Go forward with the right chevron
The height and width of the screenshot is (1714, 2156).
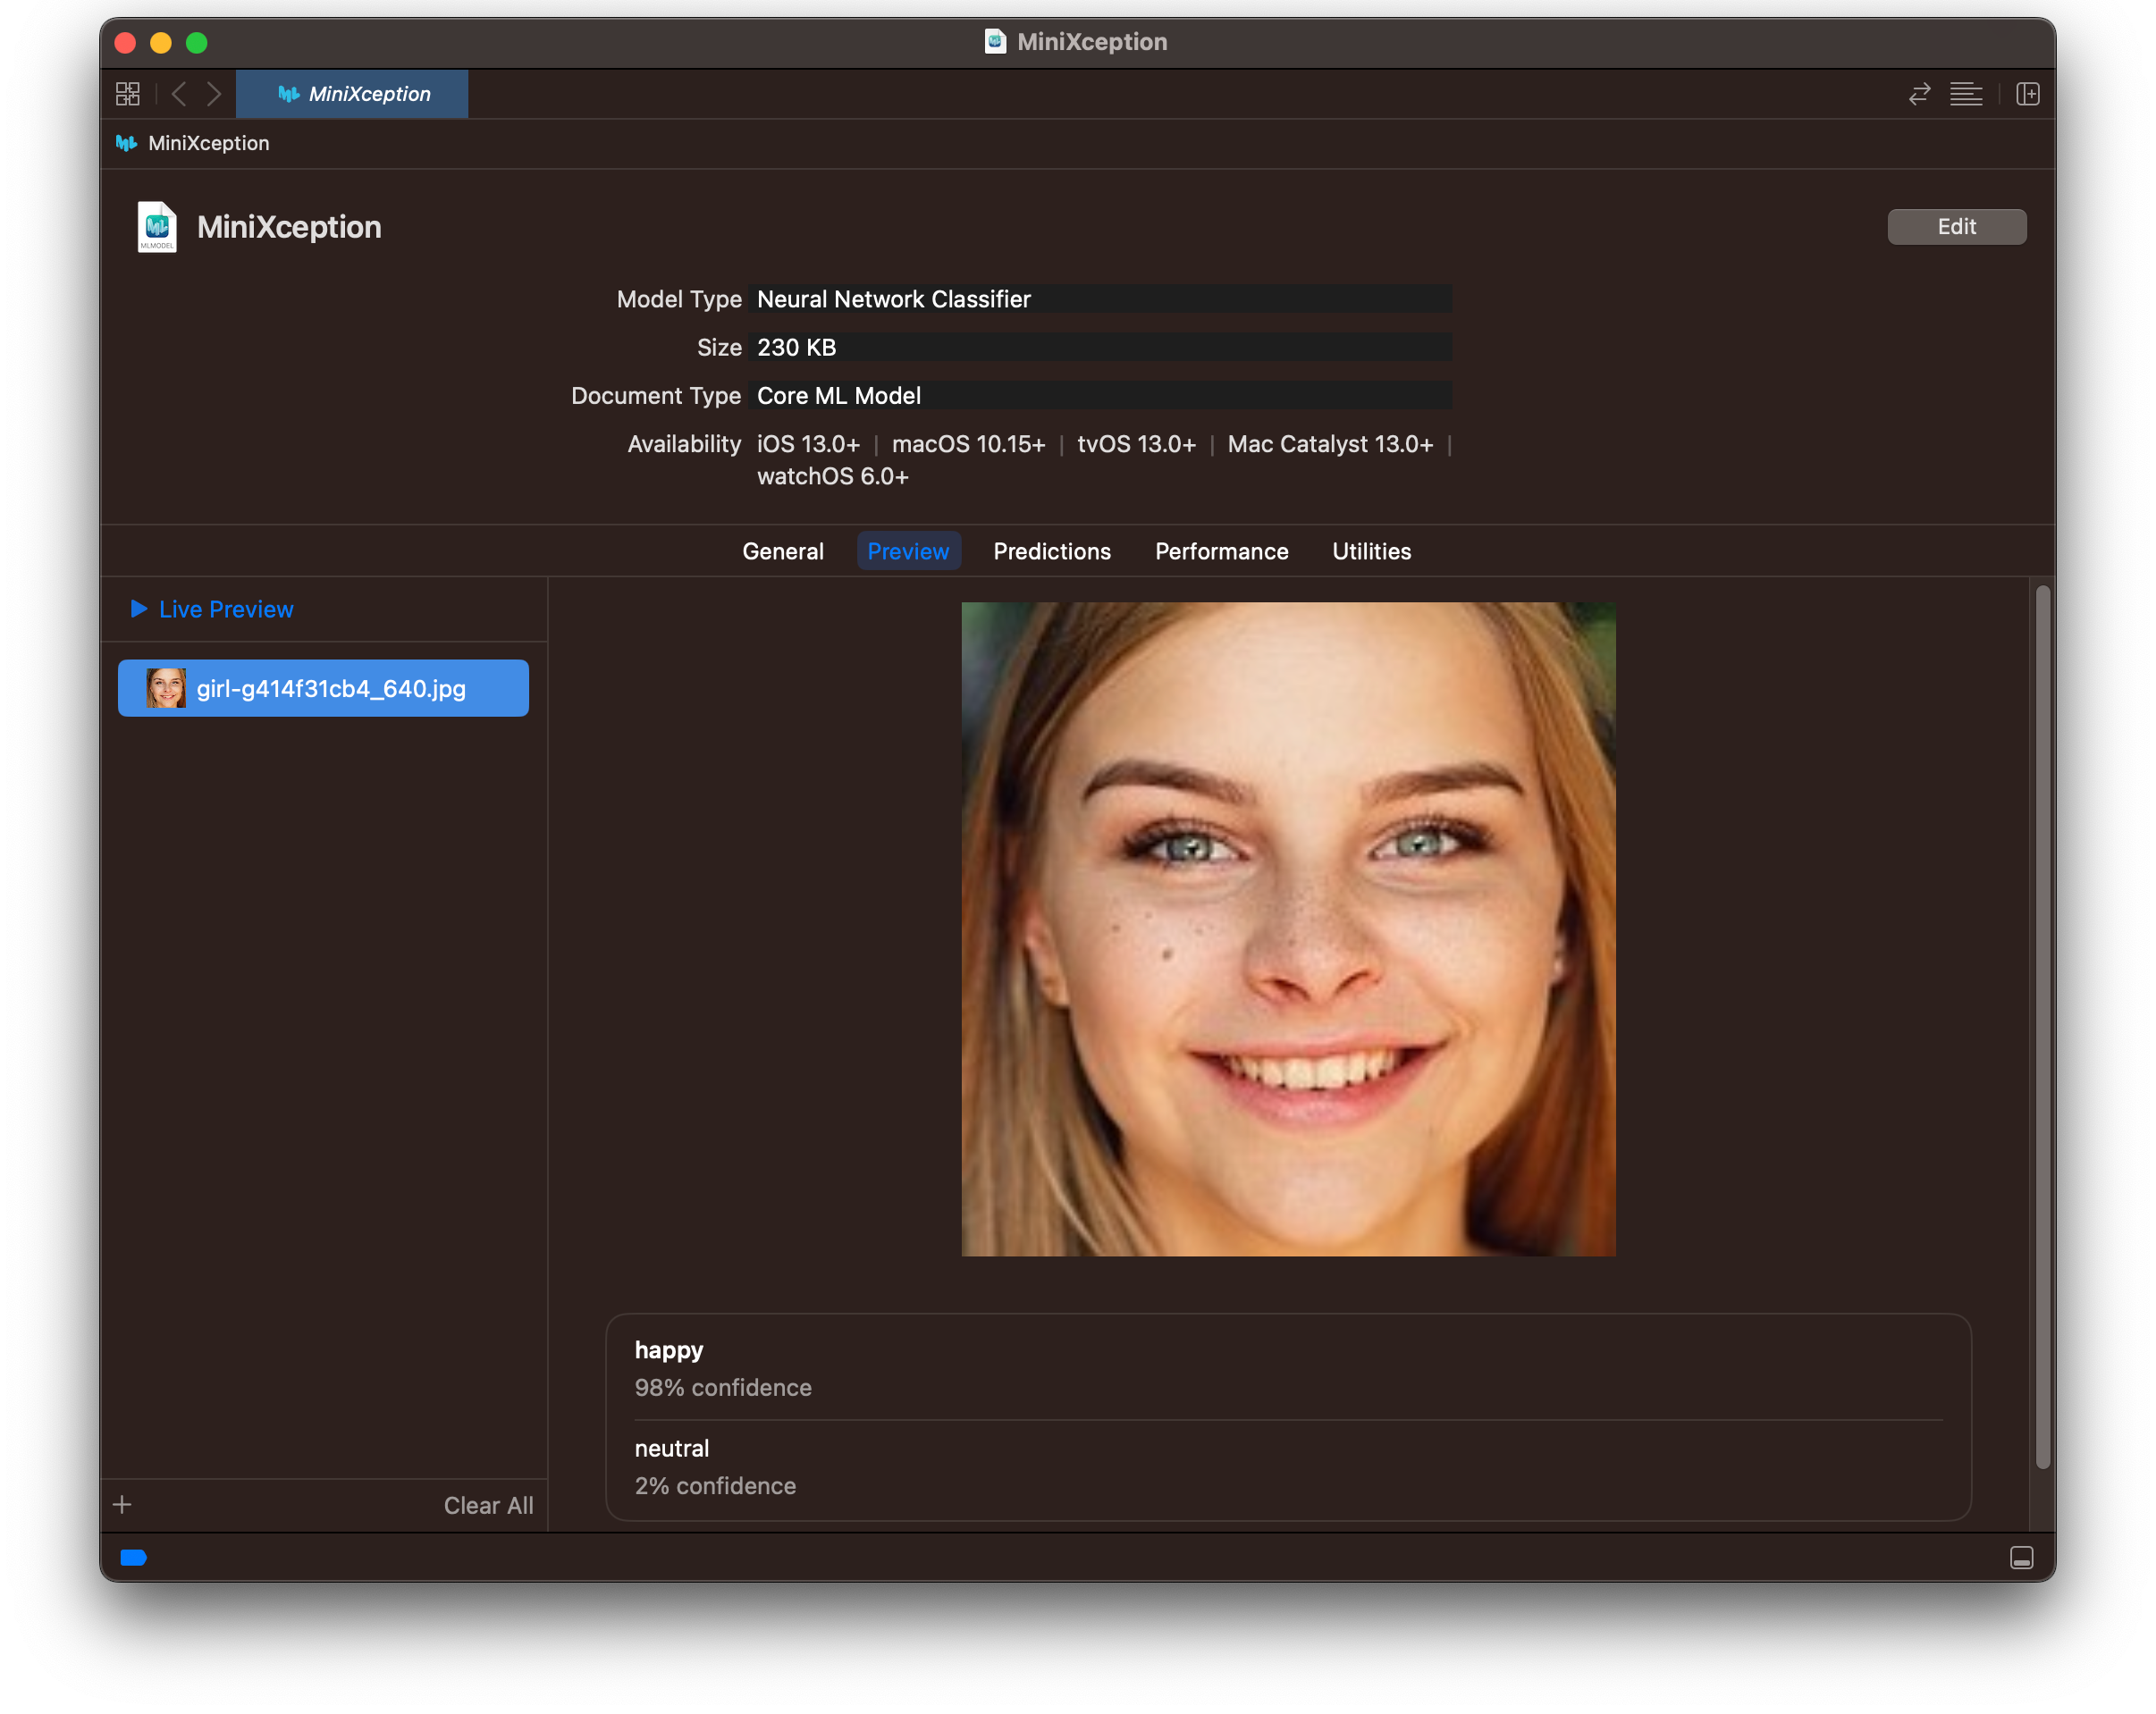pyautogui.click(x=214, y=94)
